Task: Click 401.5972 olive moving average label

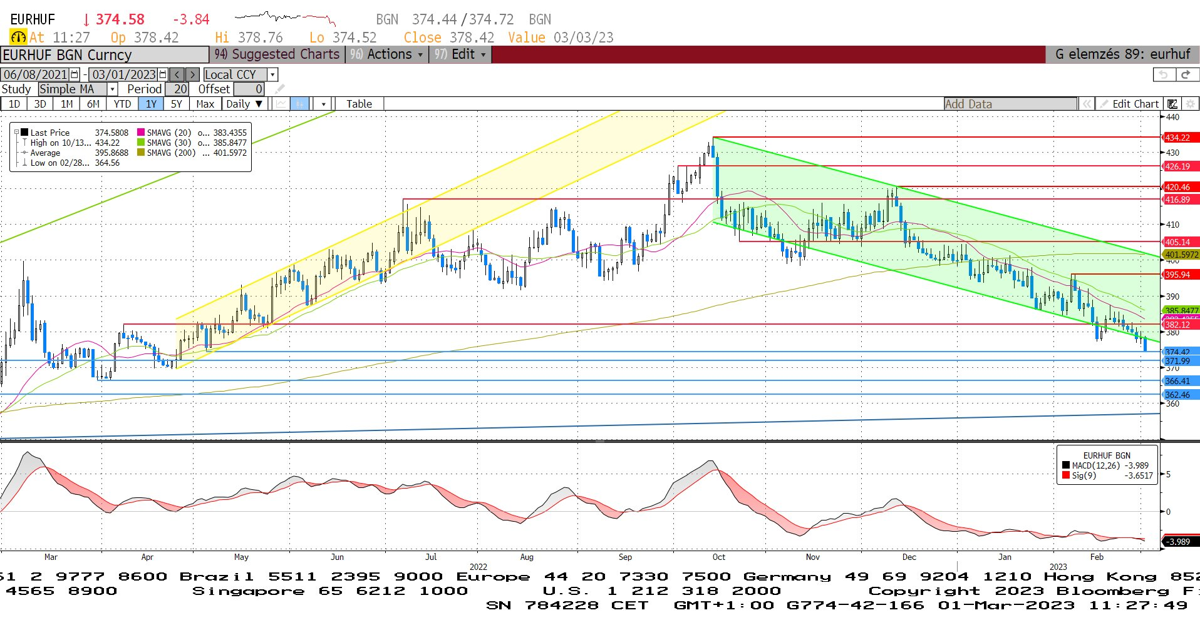Action: tap(1181, 255)
